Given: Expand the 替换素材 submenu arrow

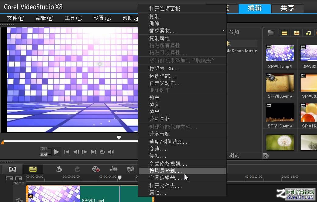Looking at the screenshot, I should click(223, 30).
